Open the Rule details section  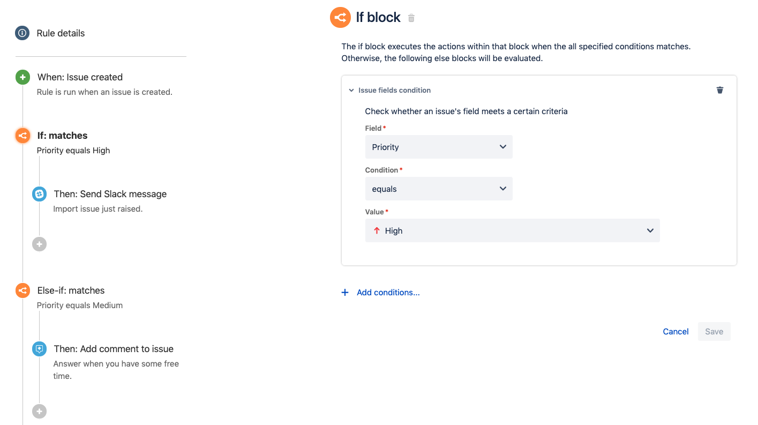[61, 33]
